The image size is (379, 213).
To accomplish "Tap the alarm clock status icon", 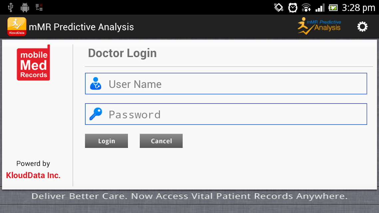I will (293, 8).
